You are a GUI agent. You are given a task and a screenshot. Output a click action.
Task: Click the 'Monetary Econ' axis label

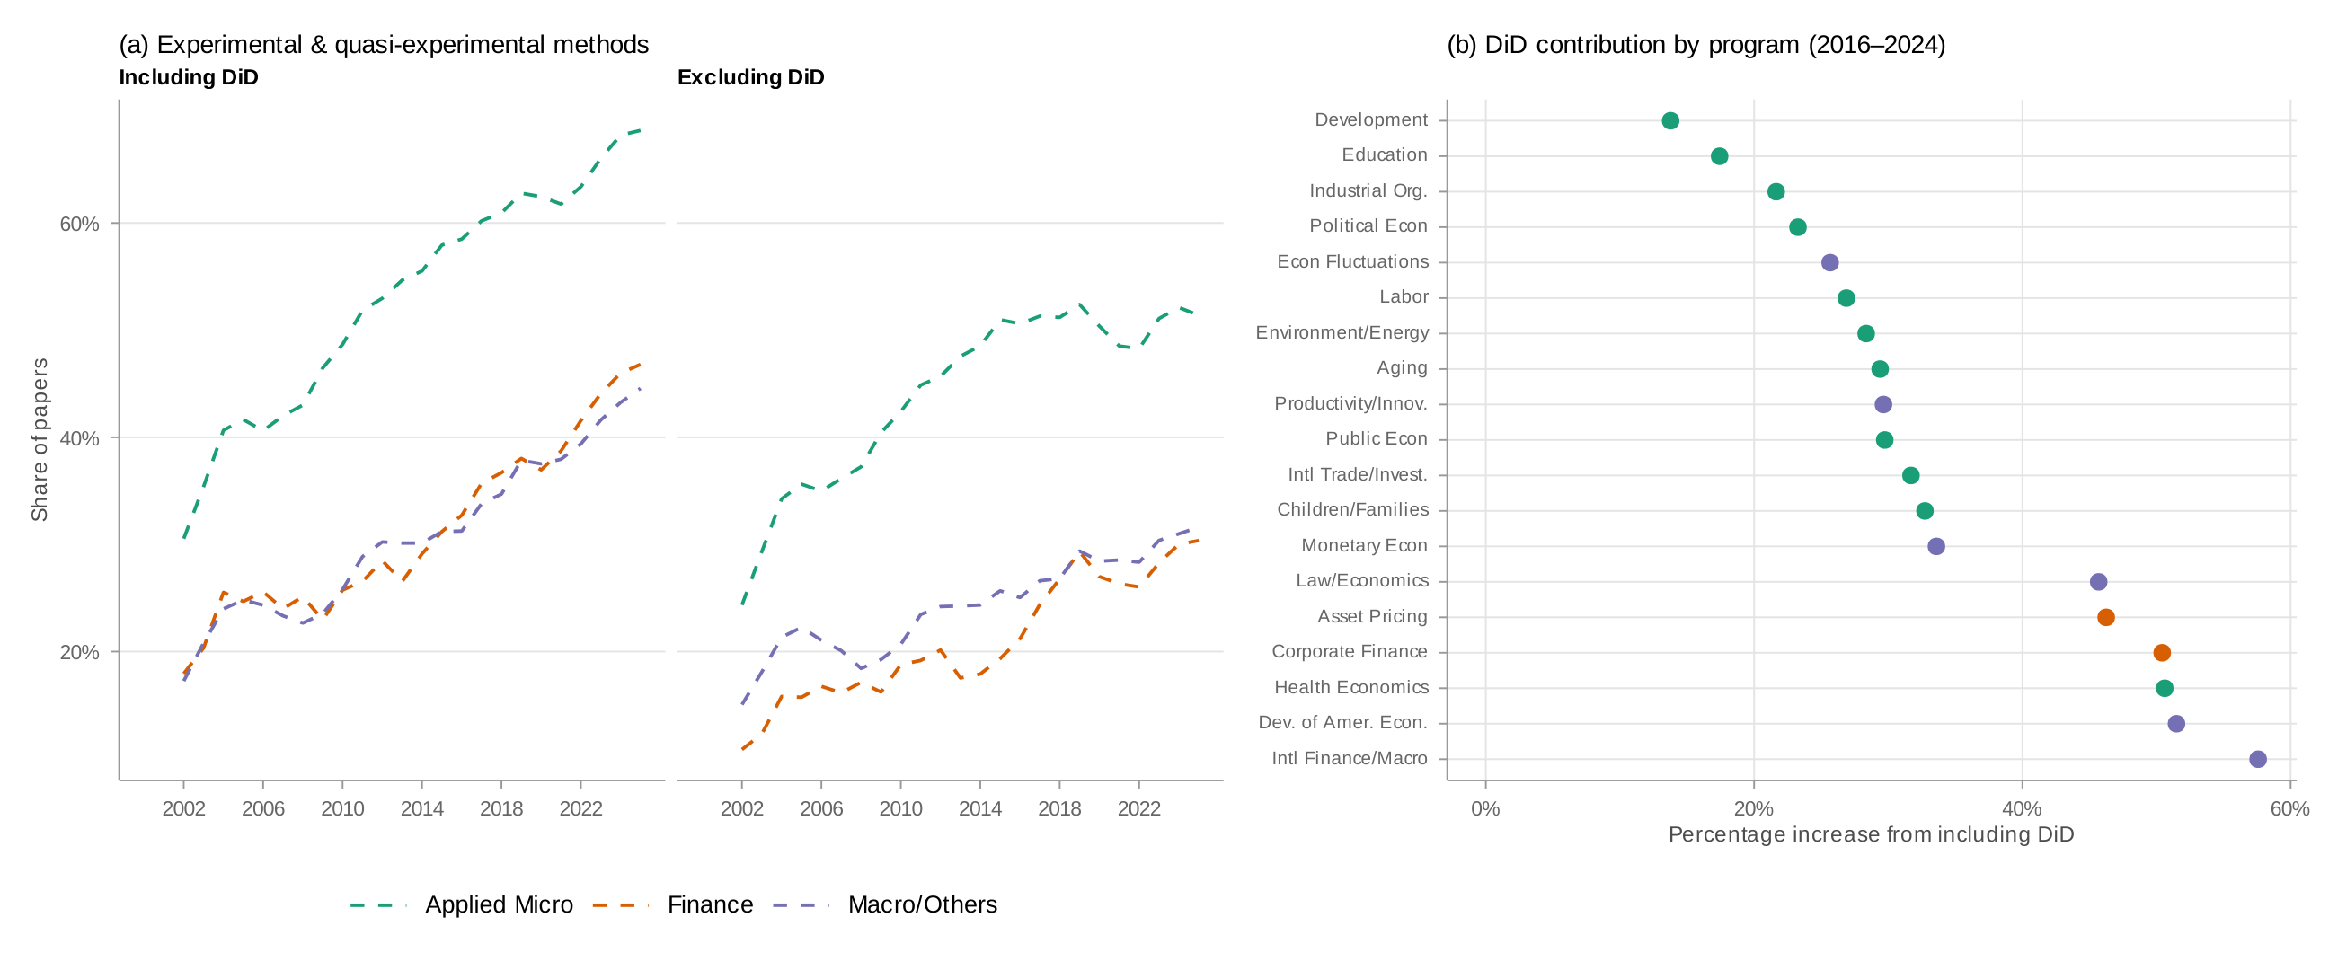(x=1364, y=546)
